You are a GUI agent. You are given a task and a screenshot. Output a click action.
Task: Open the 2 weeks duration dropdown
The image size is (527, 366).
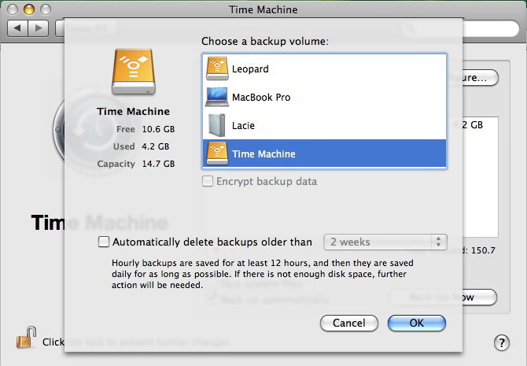385,242
